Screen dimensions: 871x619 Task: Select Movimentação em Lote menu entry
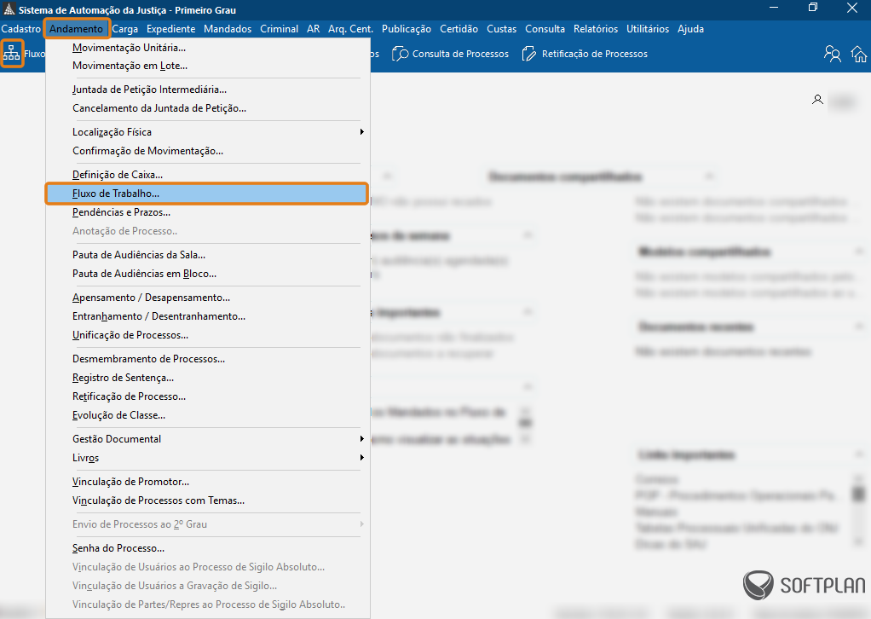[208, 66]
